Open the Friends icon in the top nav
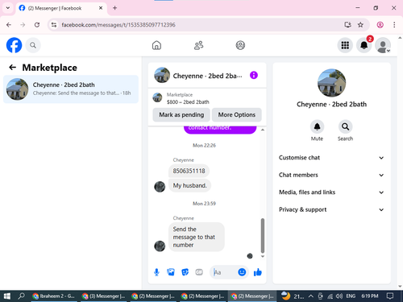403x302 pixels. 198,45
